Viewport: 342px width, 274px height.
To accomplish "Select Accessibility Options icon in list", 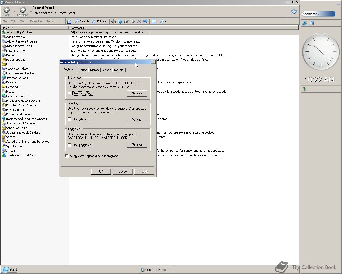I will click(4, 32).
